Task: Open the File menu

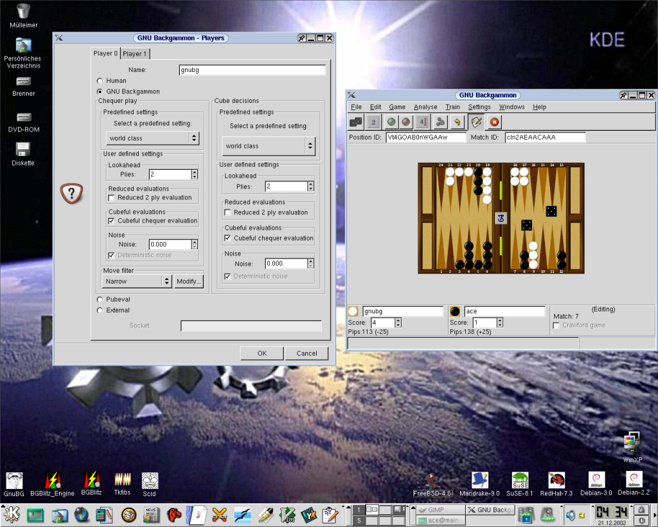Action: [x=356, y=107]
